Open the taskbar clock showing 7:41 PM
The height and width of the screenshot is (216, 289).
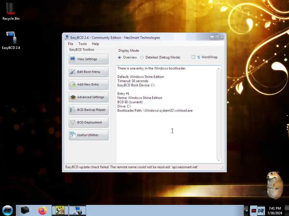[x=275, y=211]
